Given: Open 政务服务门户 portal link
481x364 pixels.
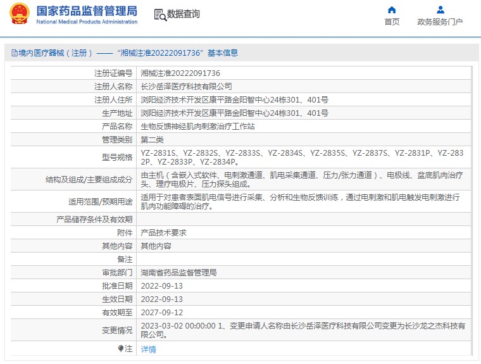Looking at the screenshot, I should coord(440,22).
